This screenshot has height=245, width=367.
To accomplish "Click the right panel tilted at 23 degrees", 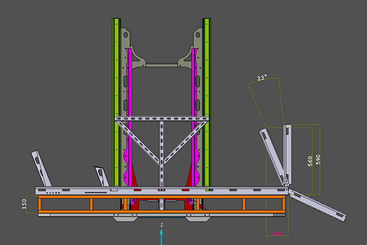I will click(x=272, y=154).
